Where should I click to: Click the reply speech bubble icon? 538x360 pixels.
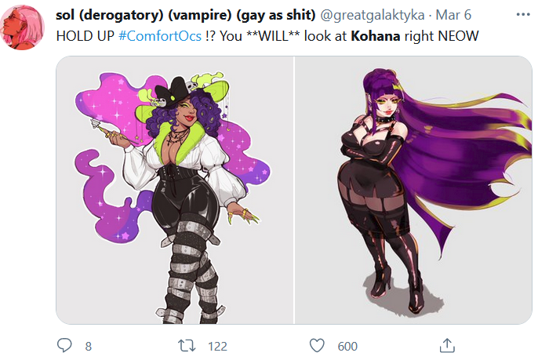[64, 345]
